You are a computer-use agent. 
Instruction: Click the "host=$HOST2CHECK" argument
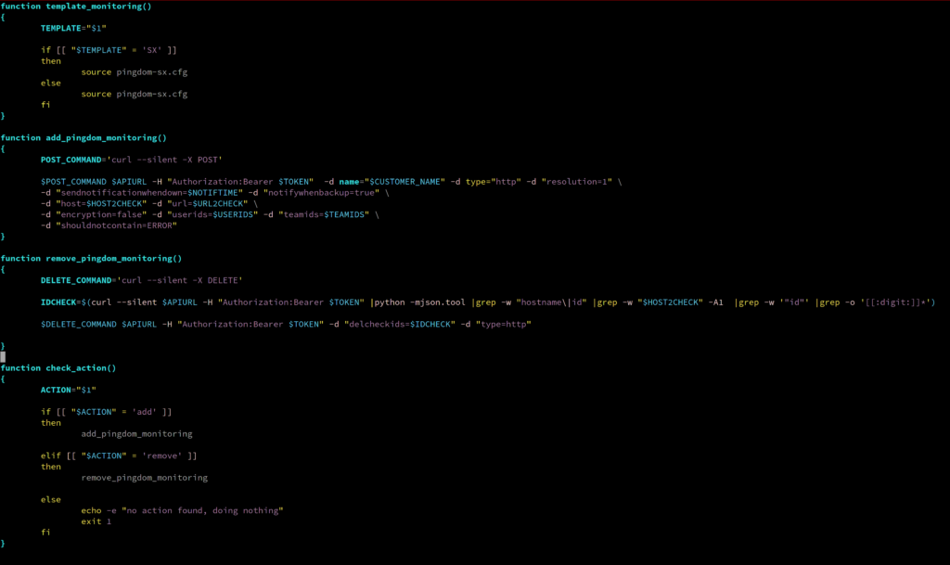tap(101, 203)
